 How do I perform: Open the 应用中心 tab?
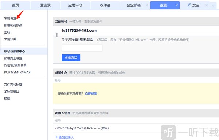coord(75,5)
